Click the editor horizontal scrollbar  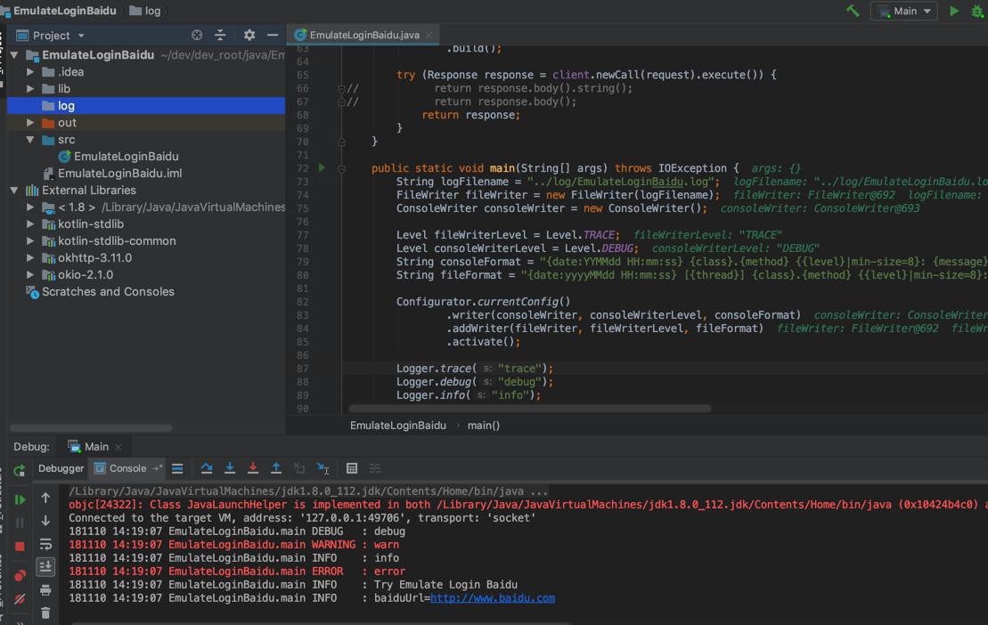[530, 409]
